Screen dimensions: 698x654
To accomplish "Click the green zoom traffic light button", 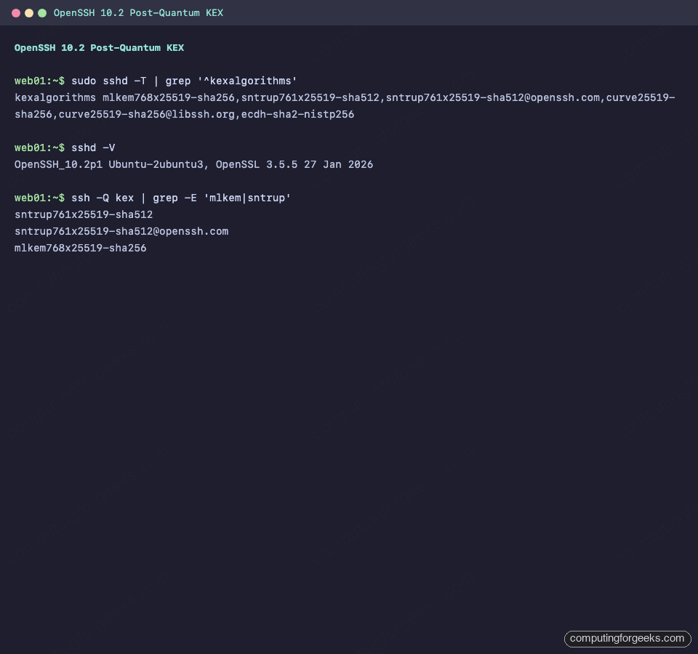I will [41, 12].
